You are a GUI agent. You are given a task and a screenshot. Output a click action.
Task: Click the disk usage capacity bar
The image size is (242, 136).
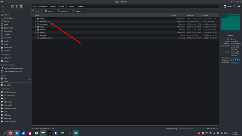(199, 128)
